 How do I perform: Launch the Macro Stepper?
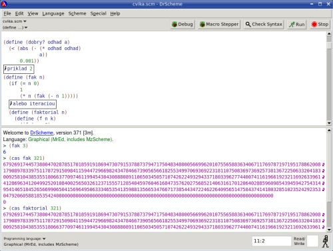pyautogui.click(x=219, y=24)
